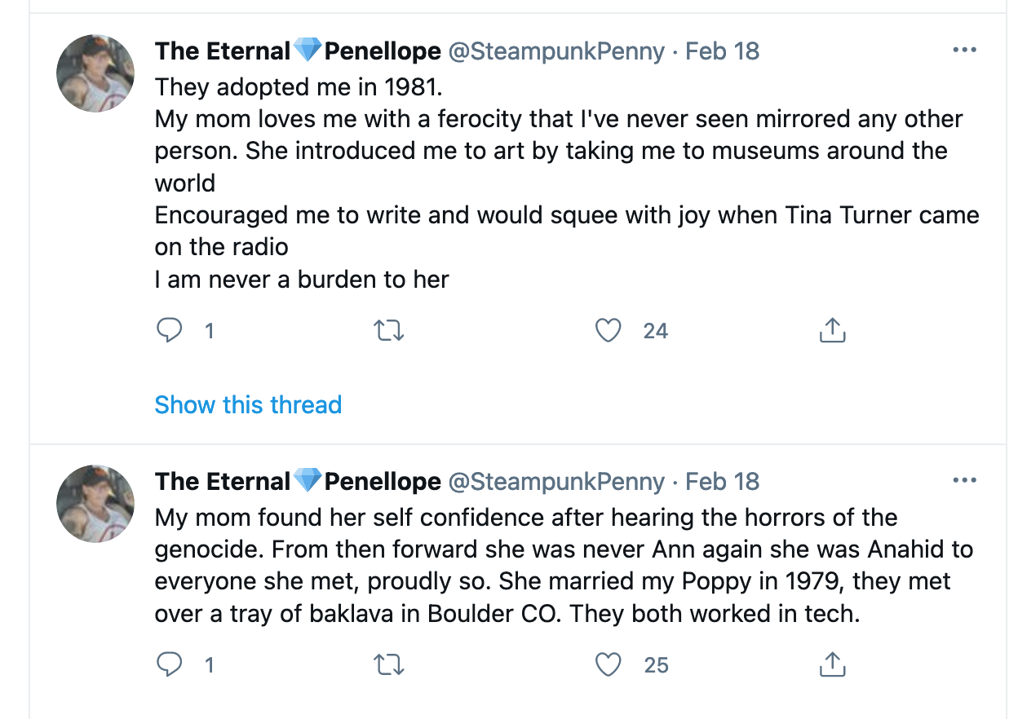Open Feb 18 timestamp on first tweet
This screenshot has height=719, width=1018.
point(722,51)
